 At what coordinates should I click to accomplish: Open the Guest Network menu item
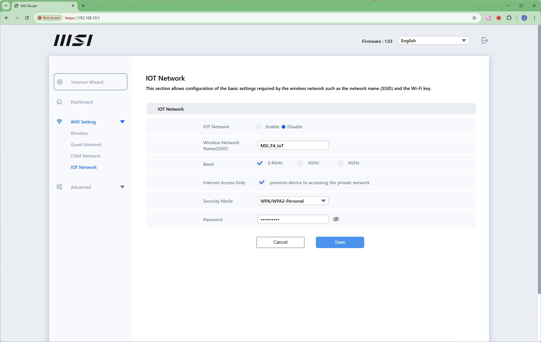point(86,145)
